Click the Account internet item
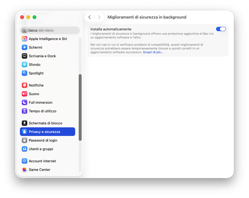 42,161
